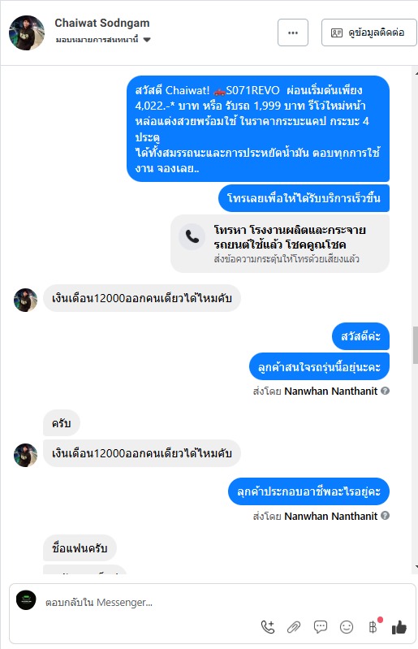Click the paperclip attachment icon

pyautogui.click(x=294, y=628)
